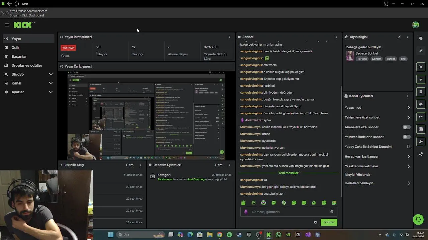Toggle the wrench stream info icon in right sidebar
Image resolution: width=428 pixels, height=240 pixels.
[x=421, y=142]
